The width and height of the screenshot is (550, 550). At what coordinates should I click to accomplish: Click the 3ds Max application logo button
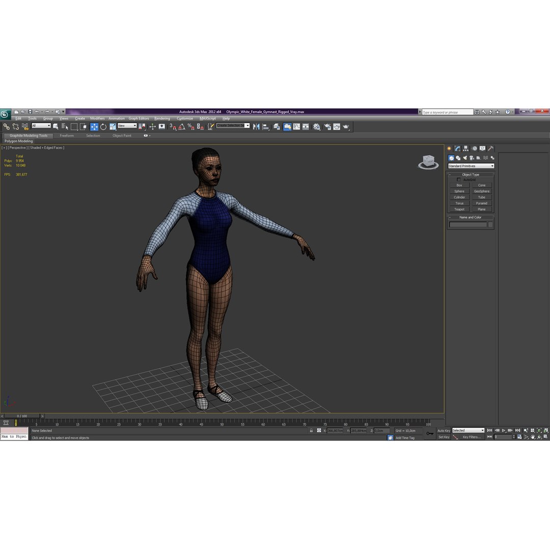[x=5, y=114]
